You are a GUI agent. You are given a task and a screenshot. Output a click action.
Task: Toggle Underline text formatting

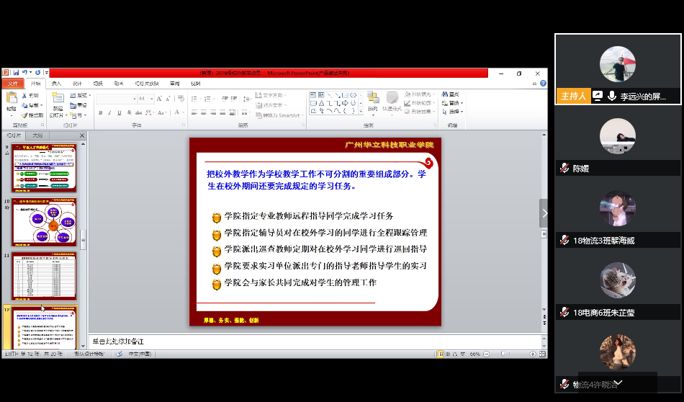(119, 112)
